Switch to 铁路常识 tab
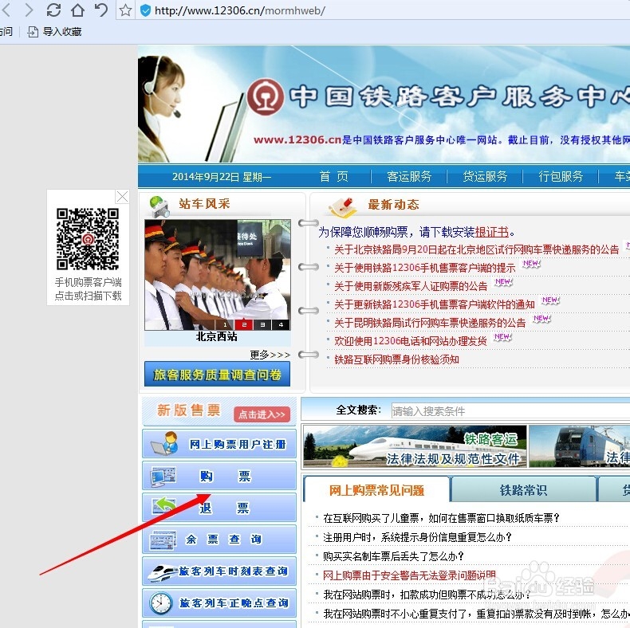630x628 pixels. point(523,490)
